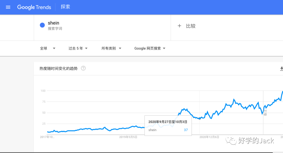Download the trend data as CSV
This screenshot has height=153, width=283.
point(281,69)
